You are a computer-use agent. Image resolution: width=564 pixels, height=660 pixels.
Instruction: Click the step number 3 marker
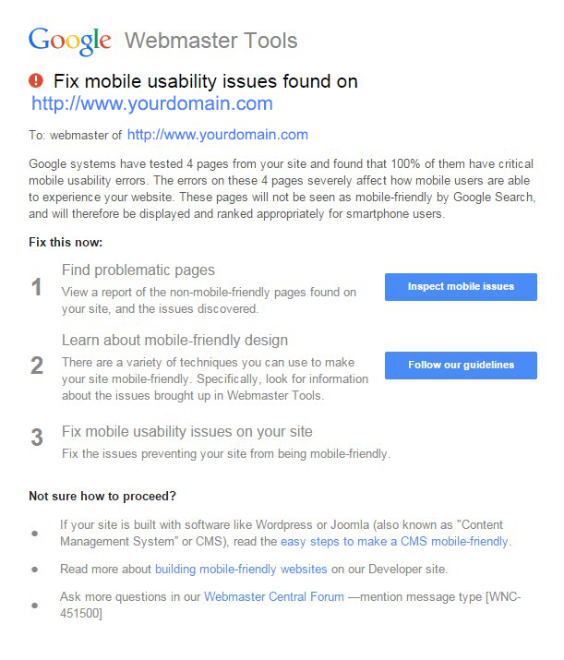pyautogui.click(x=37, y=437)
